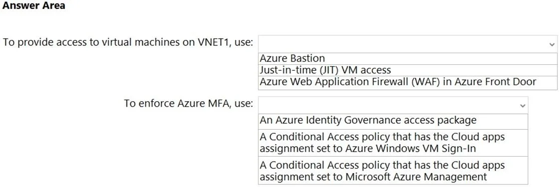This screenshot has width=560, height=187.
Task: Click 'assignment set to Azure Windows VM Sign-In' line
Action: [367, 149]
